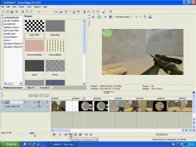The height and width of the screenshot is (147, 196).
Task: Toggle Automatic Crossfades button
Action: point(61,12)
